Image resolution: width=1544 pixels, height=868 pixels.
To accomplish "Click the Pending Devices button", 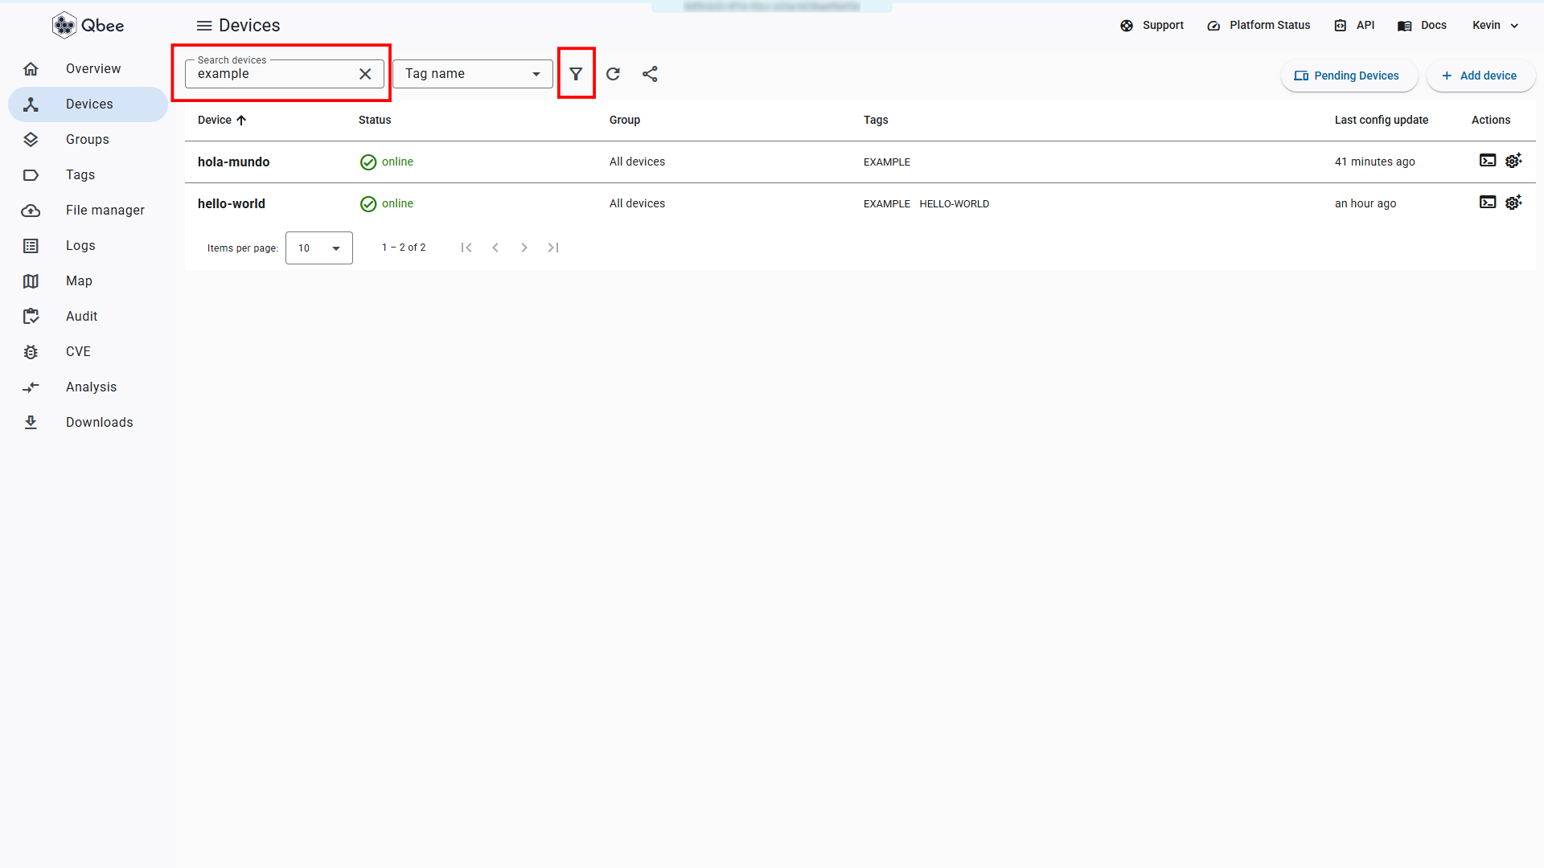I will [x=1349, y=76].
